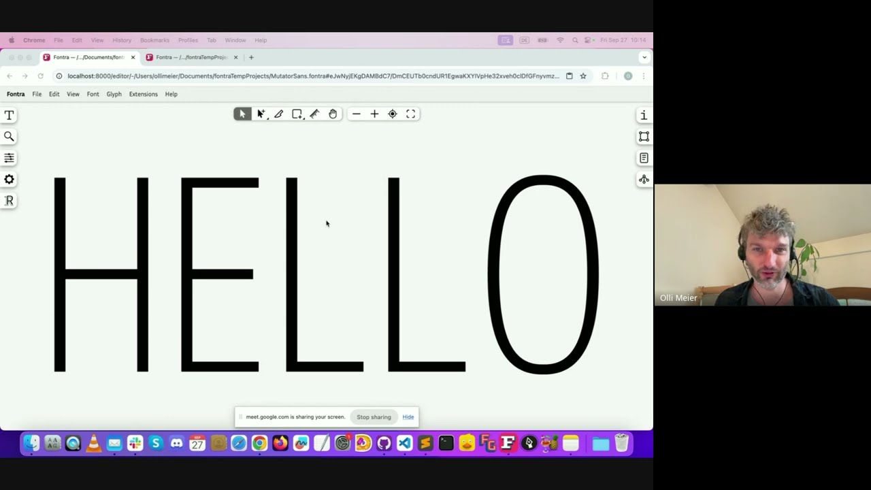The width and height of the screenshot is (871, 490).
Task: Open VLC from the Dock
Action: pyautogui.click(x=93, y=444)
